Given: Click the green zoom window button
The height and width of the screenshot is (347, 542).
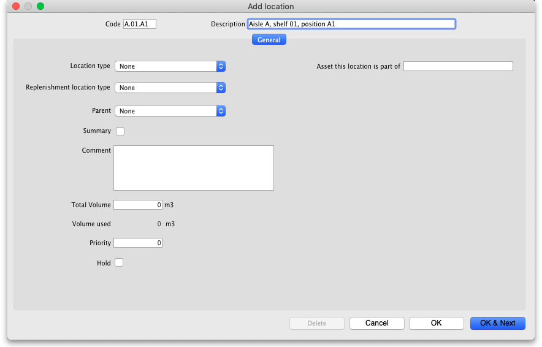Looking at the screenshot, I should pos(40,6).
